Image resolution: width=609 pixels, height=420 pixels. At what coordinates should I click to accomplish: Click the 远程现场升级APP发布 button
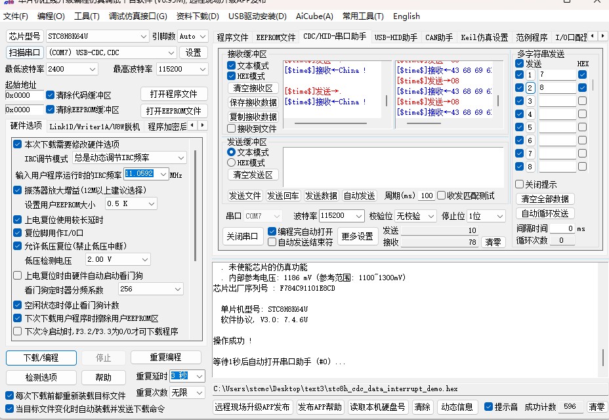(x=252, y=407)
